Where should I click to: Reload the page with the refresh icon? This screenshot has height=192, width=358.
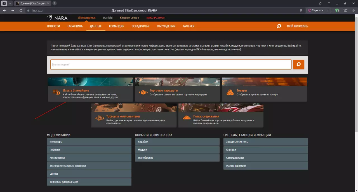coord(21,10)
